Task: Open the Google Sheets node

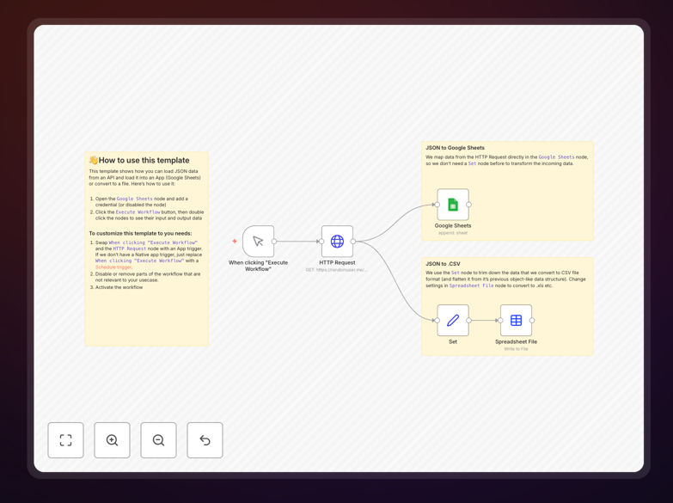Action: pyautogui.click(x=453, y=205)
